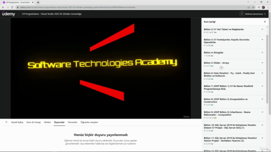Image resolution: width=271 pixels, height=152 pixels.
Task: Open the course search magnifier icon
Action: 6,122
